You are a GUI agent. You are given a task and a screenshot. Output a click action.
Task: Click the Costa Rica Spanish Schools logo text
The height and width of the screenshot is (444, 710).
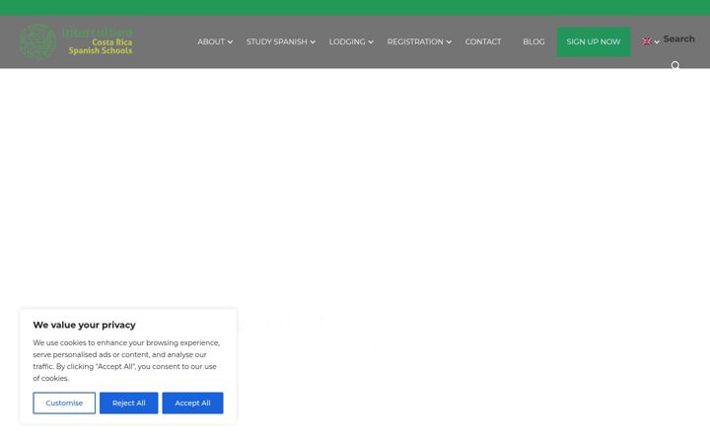[x=101, y=46]
